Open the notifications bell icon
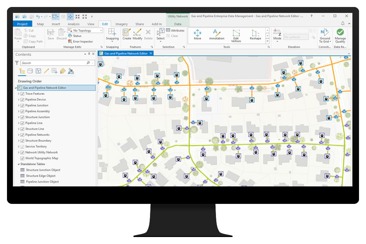Screen dimensions: 366x244 pyautogui.click(x=342, y=23)
